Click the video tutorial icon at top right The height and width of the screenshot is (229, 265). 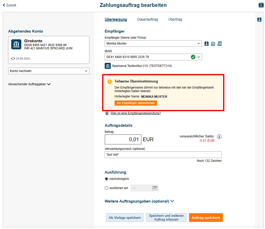pyautogui.click(x=261, y=5)
